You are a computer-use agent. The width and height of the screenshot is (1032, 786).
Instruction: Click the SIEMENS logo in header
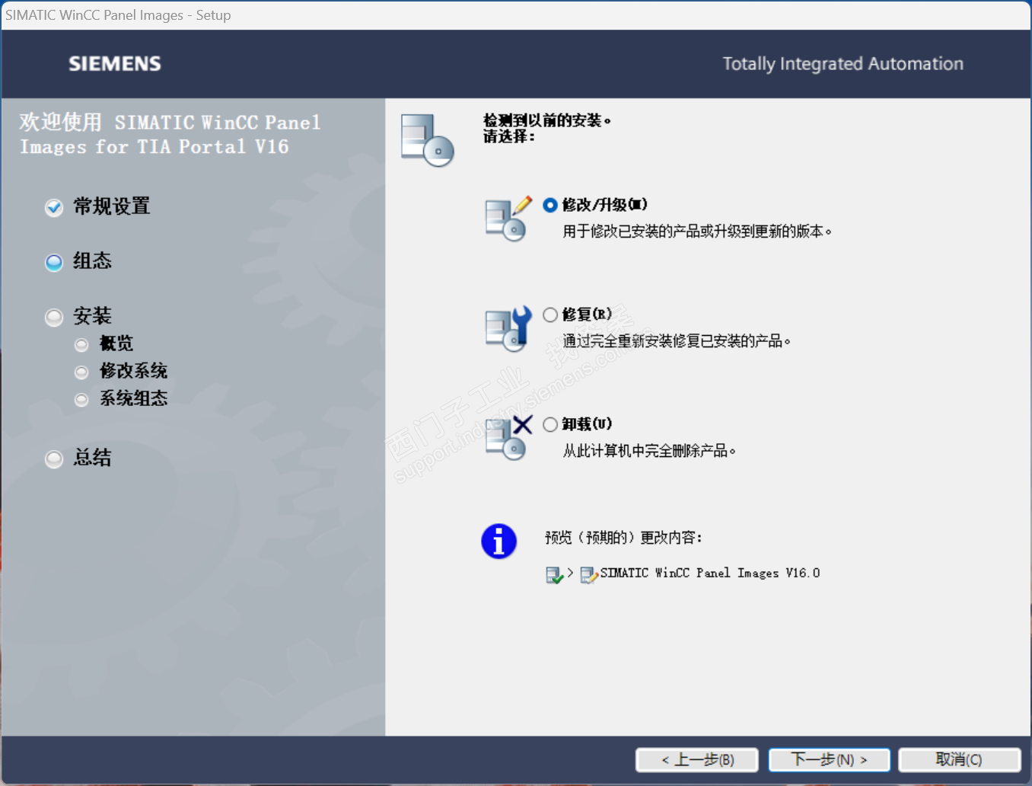point(115,64)
